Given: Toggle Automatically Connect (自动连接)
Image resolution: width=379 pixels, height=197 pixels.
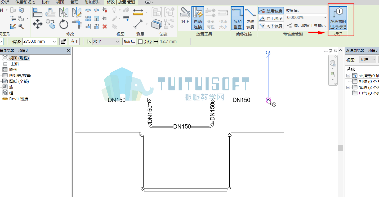Looking at the screenshot, I should click(198, 18).
